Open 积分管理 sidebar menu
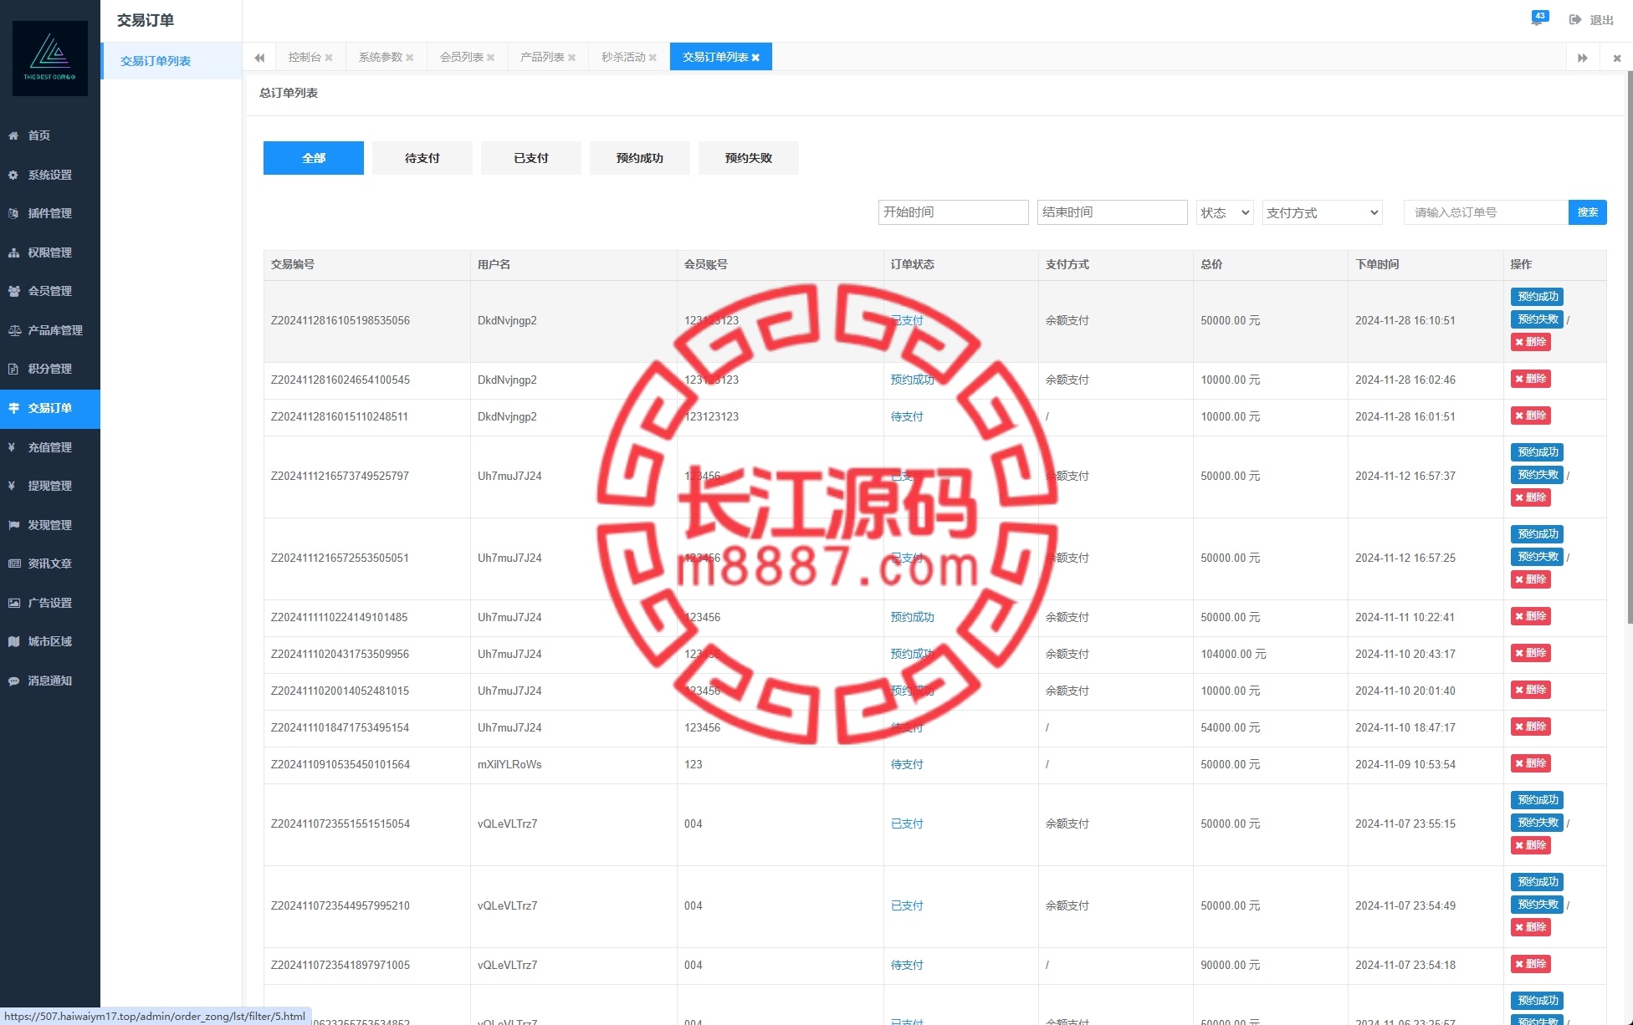 pyautogui.click(x=50, y=369)
